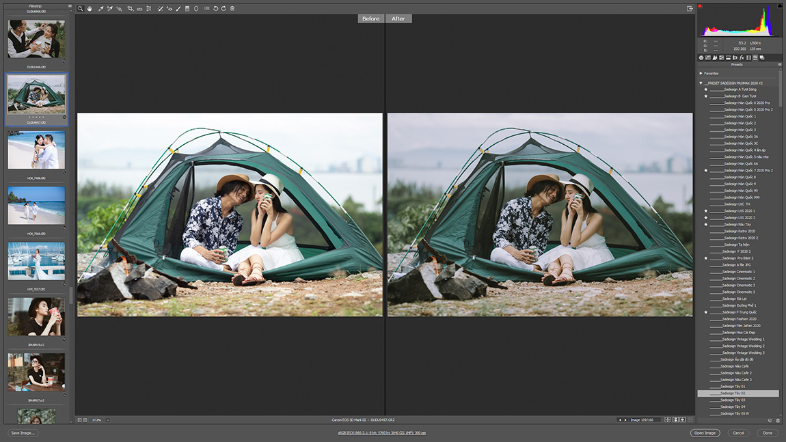Toggle full screen mode icon

tap(690, 9)
